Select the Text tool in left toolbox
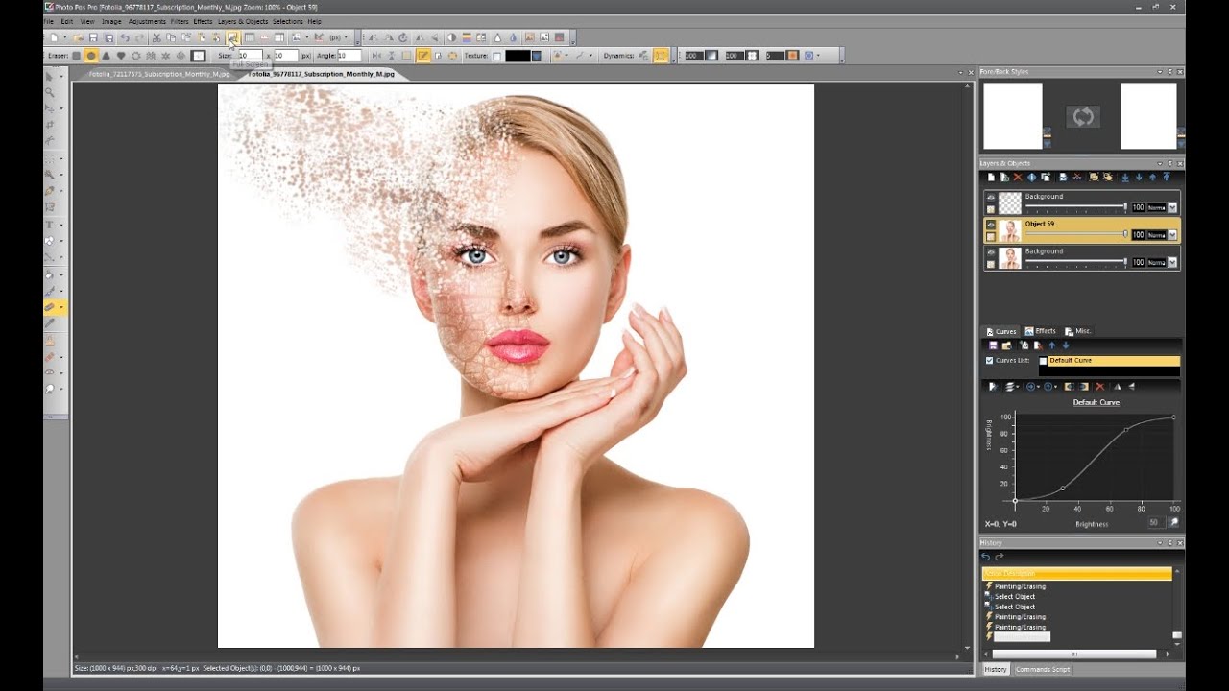This screenshot has height=691, width=1229. click(x=49, y=225)
